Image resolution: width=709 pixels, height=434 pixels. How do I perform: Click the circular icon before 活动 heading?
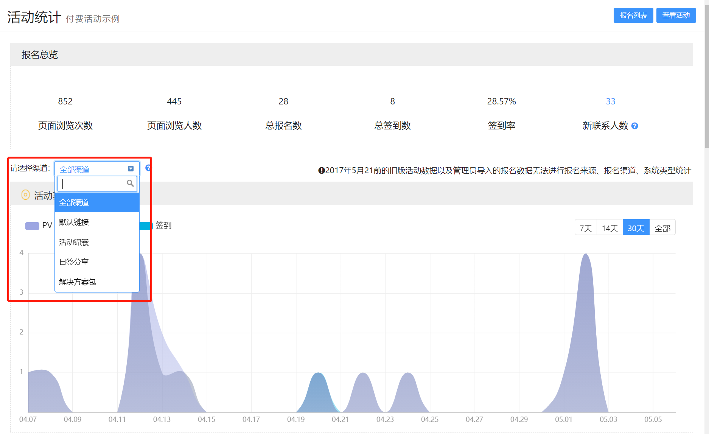[25, 195]
